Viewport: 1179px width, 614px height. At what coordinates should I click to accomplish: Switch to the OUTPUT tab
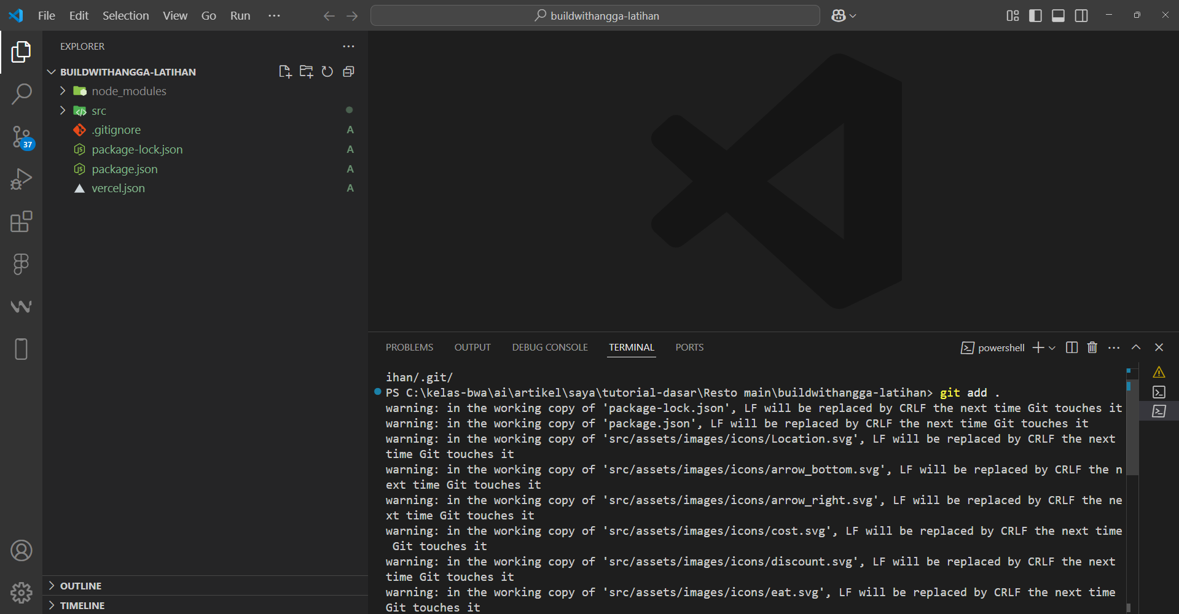(x=472, y=348)
